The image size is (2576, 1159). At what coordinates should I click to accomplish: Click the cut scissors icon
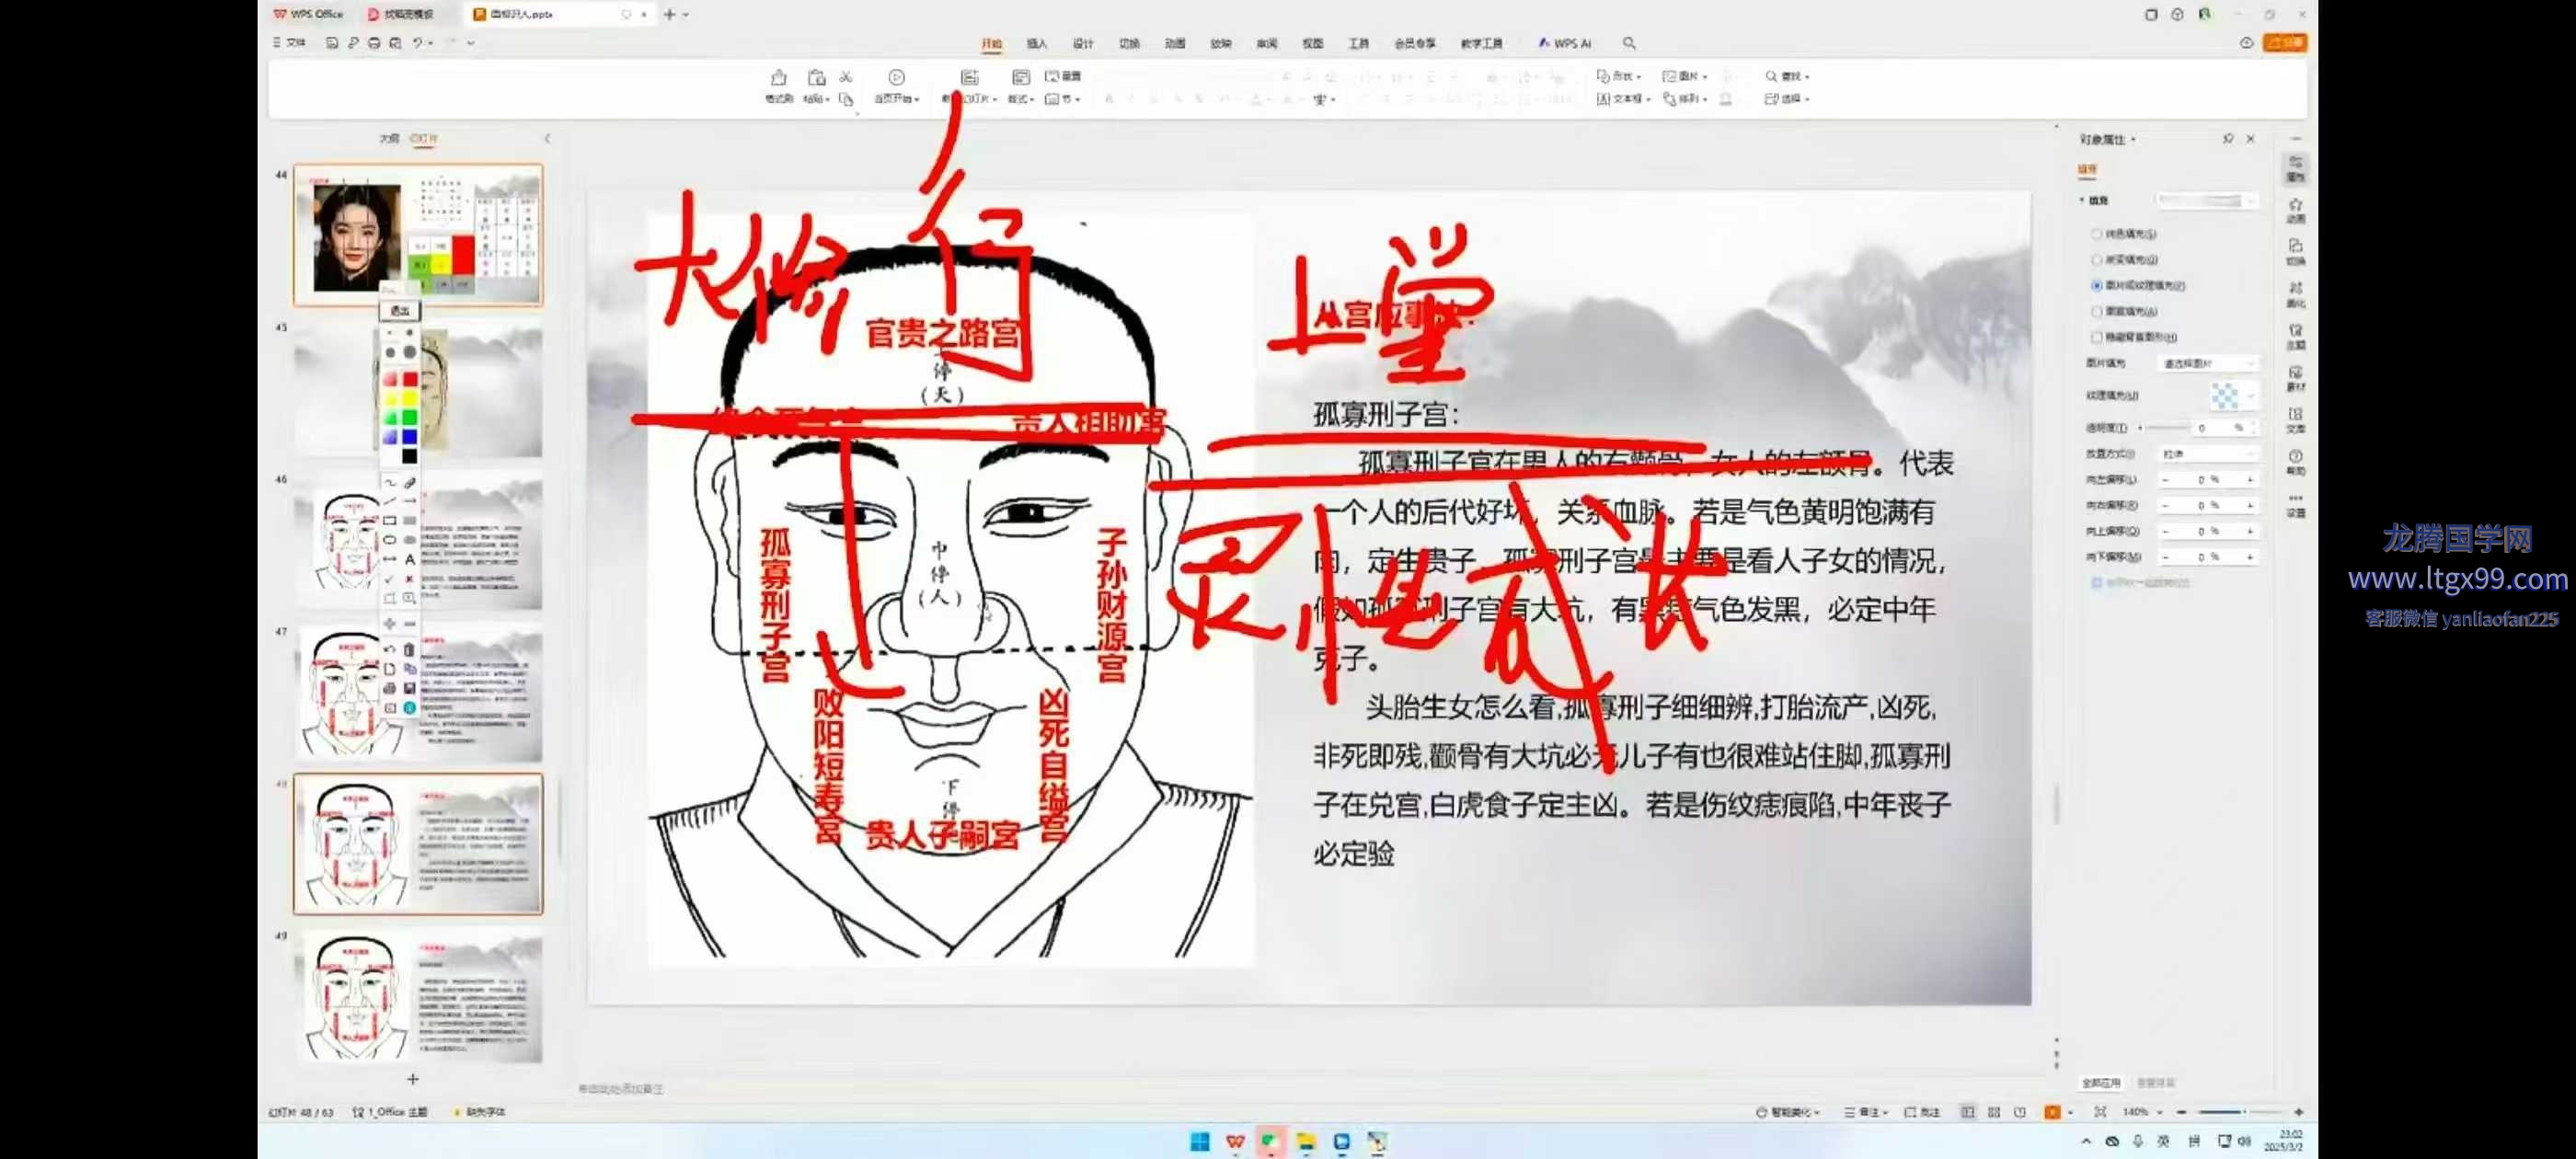point(846,76)
